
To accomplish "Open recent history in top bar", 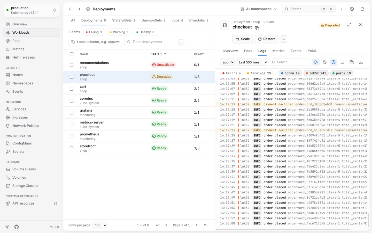I will click(x=352, y=9).
